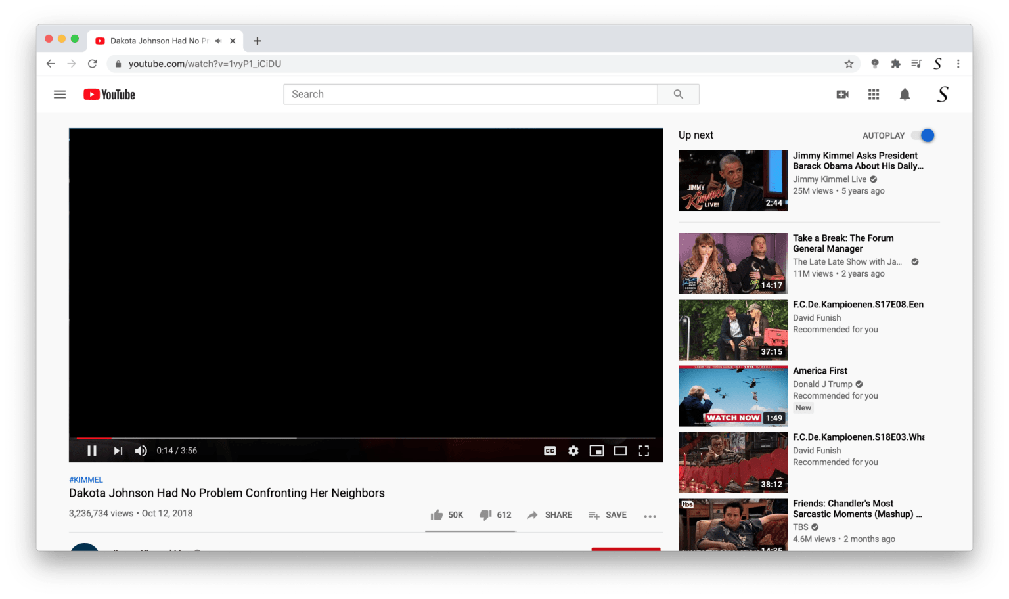Open the #KIMMEL hashtag link
This screenshot has width=1009, height=599.
coord(85,479)
